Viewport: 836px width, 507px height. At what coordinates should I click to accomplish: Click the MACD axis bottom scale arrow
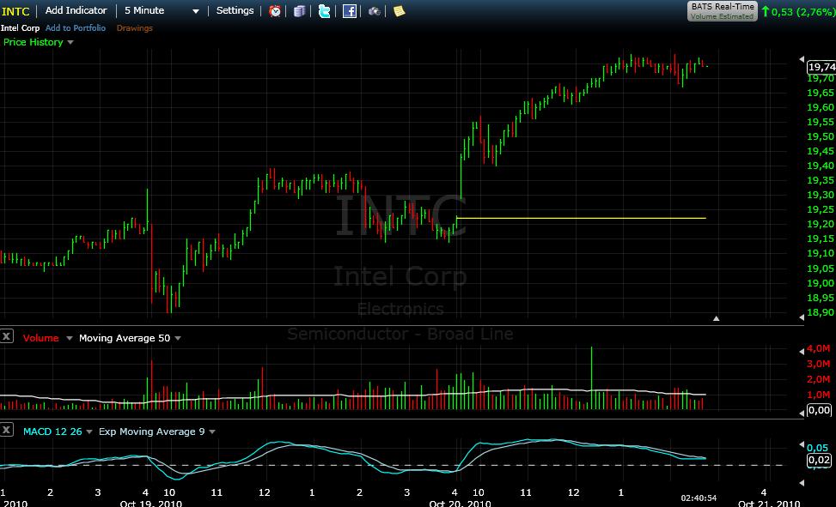pyautogui.click(x=802, y=482)
